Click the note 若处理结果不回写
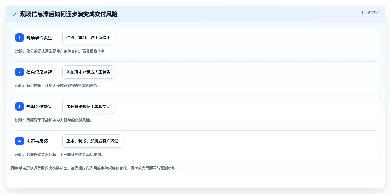The width and height of the screenshot is (391, 194). pyautogui.click(x=59, y=154)
